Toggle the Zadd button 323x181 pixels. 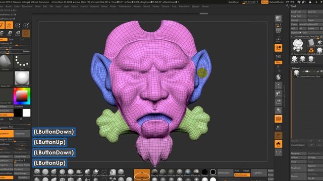pyautogui.click(x=4, y=39)
